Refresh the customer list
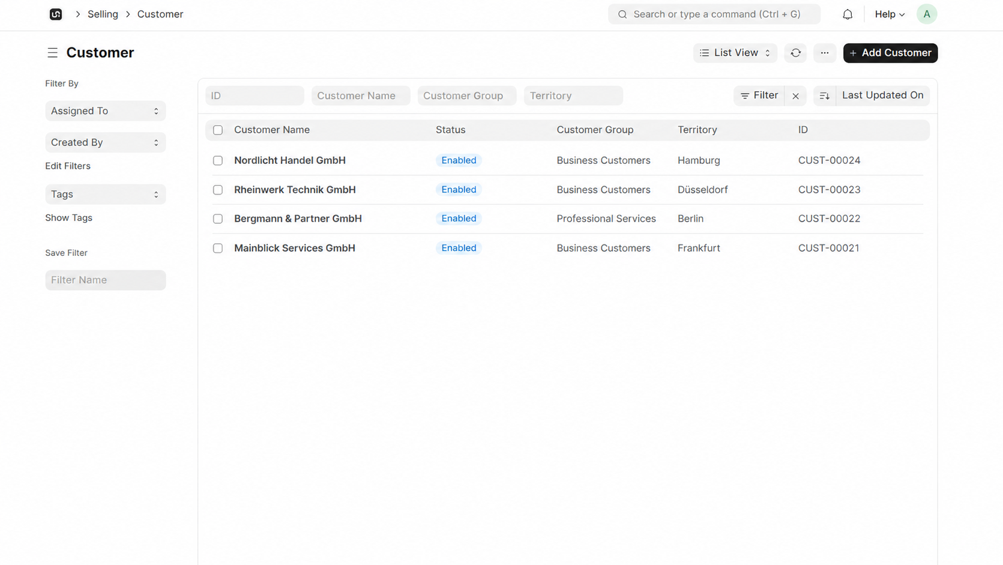This screenshot has width=1003, height=565. 795,53
